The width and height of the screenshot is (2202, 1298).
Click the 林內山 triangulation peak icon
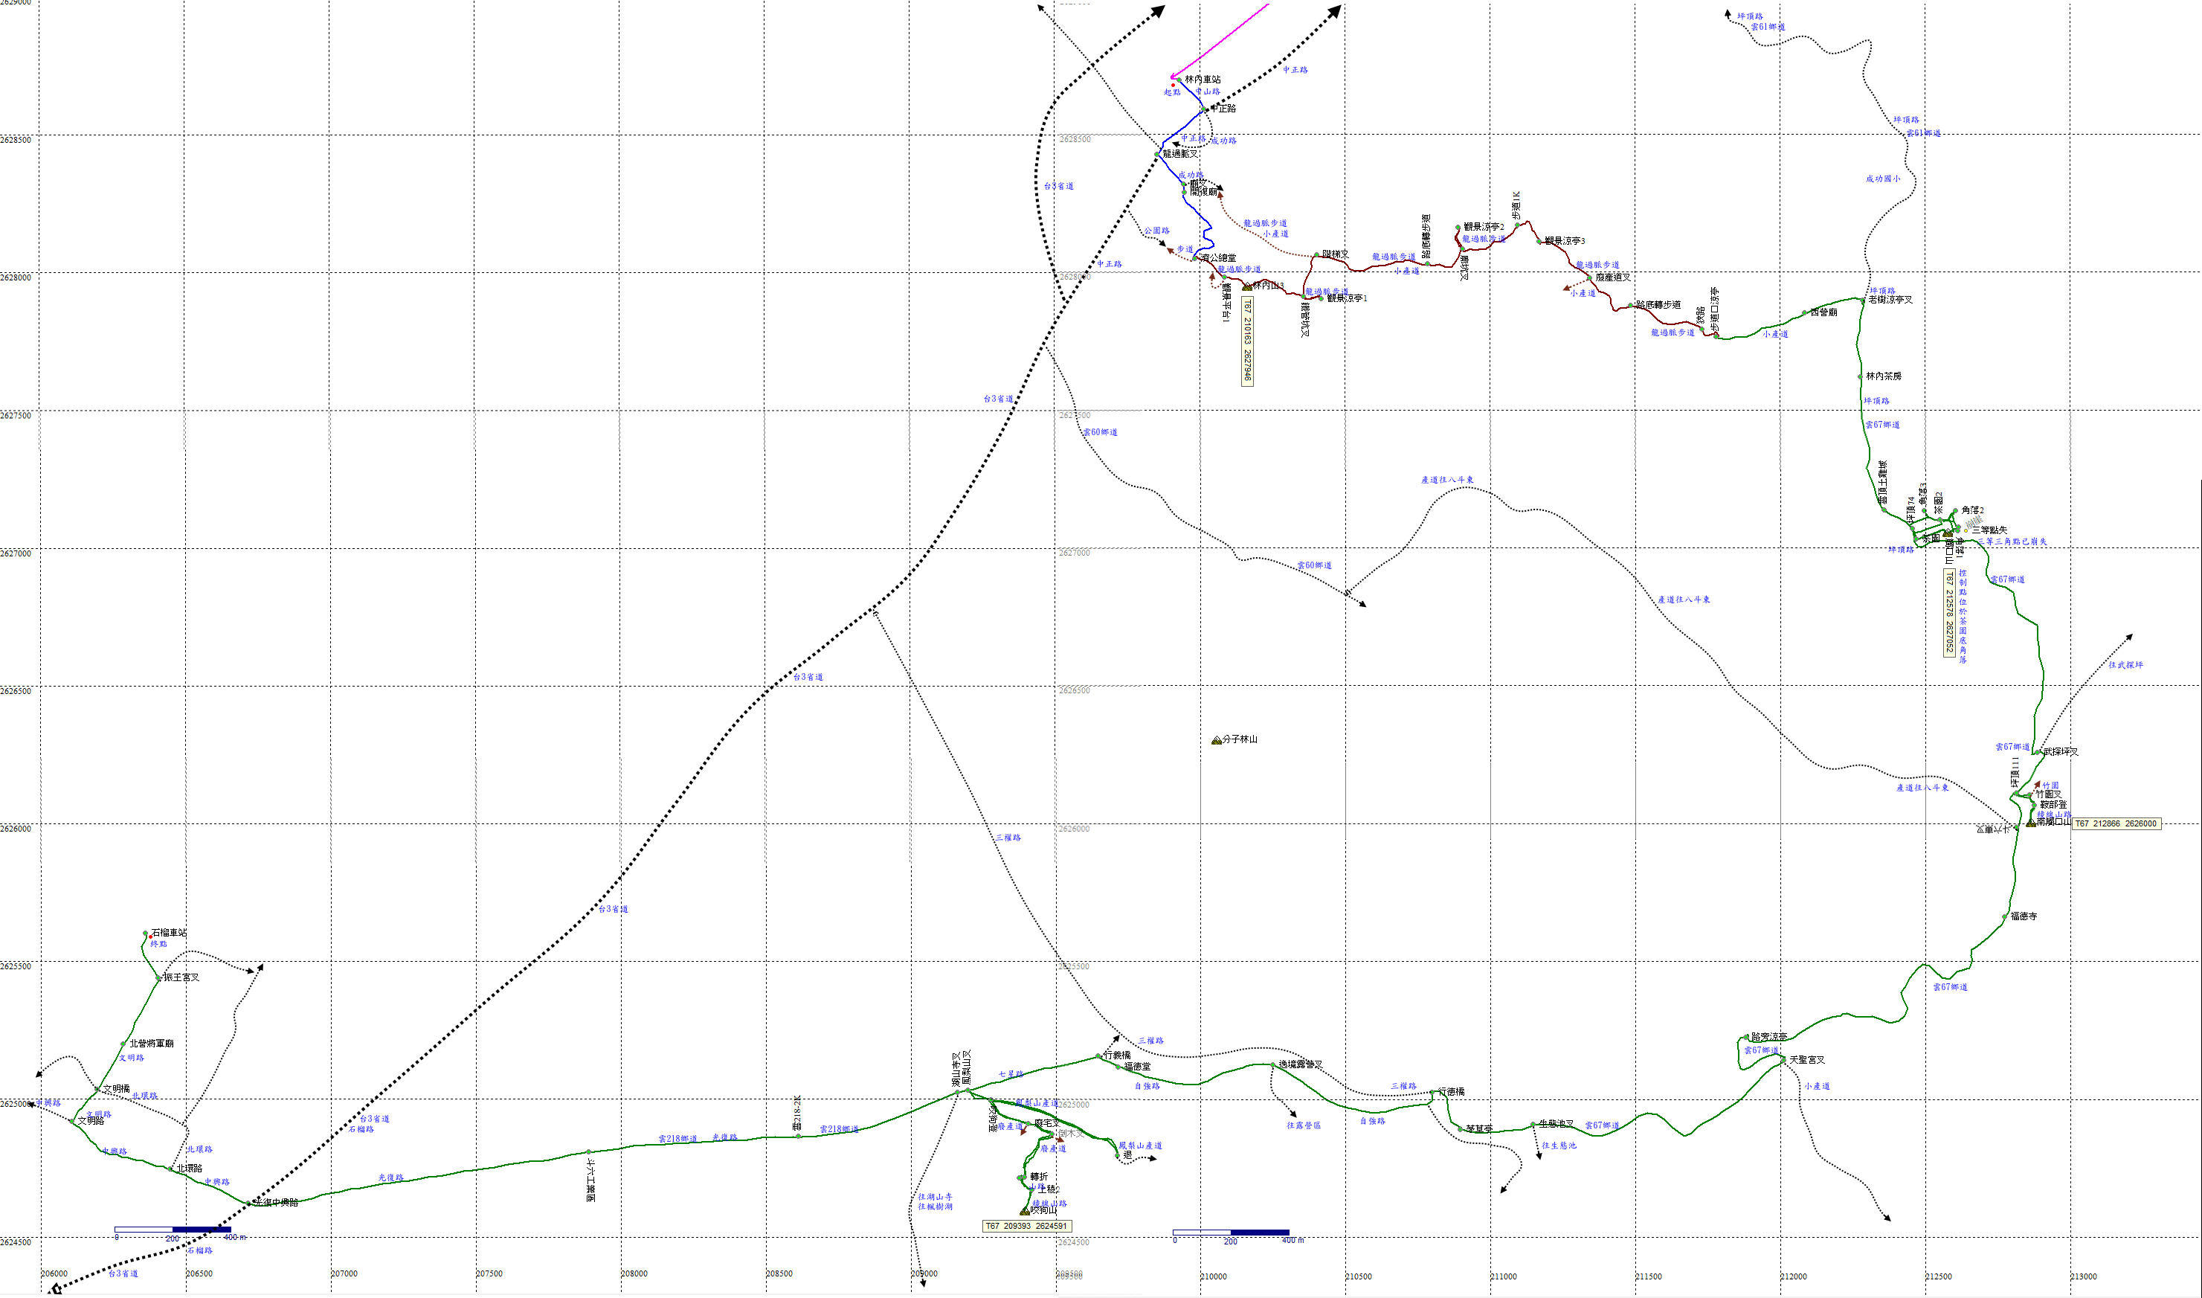[x=1247, y=287]
